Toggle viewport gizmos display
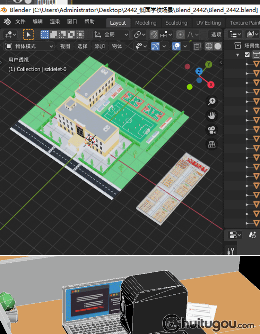The width and height of the screenshot is (260, 334). coord(155,46)
